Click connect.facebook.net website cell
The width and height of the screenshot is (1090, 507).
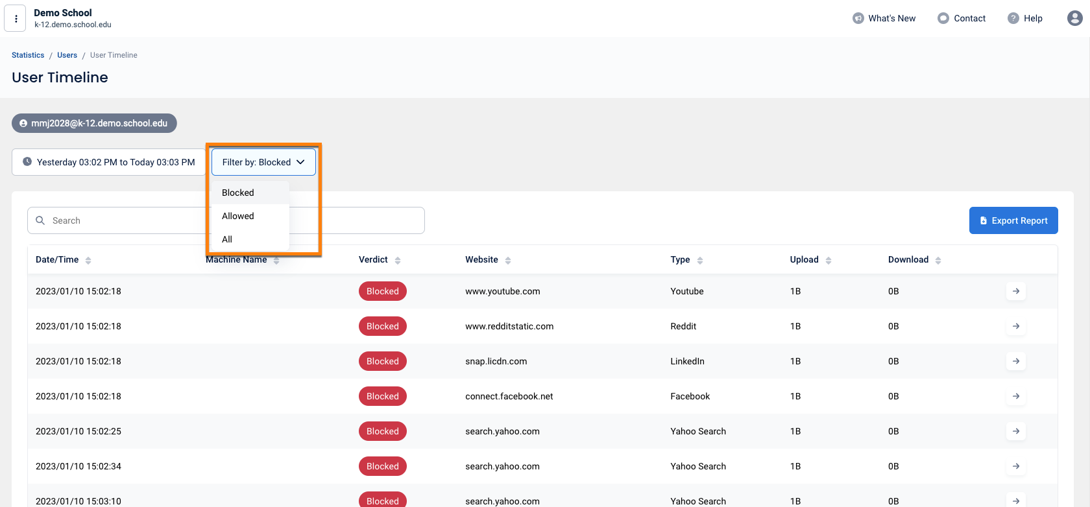point(509,396)
